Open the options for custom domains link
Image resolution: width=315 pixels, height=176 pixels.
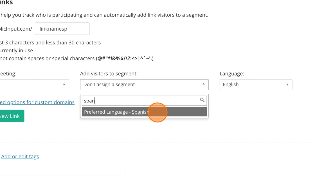tap(37, 102)
